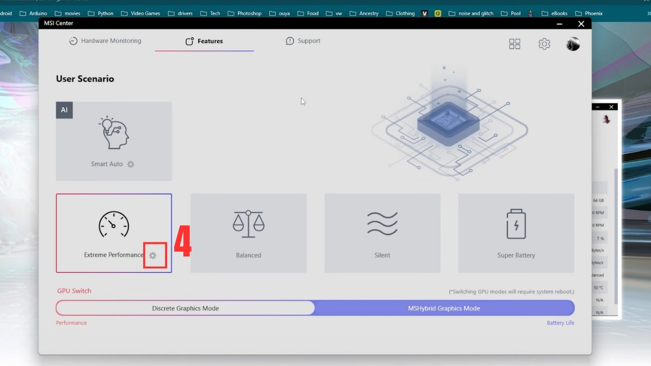Click the AI badge on Smart Auto card
Viewport: 651px width, 366px height.
[65, 110]
